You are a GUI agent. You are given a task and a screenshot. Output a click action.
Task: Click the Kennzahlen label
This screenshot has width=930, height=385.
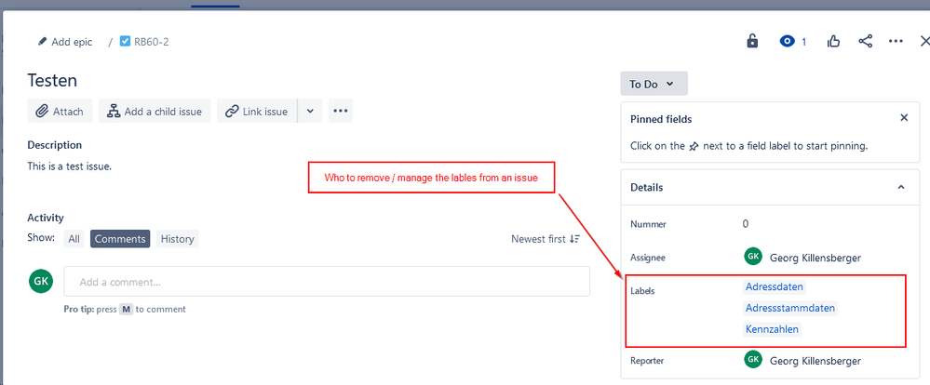[773, 328]
